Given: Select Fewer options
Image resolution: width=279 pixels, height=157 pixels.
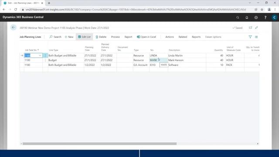Looking at the screenshot, I should tap(213, 37).
